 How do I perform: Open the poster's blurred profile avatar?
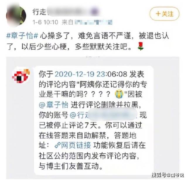click(x=16, y=16)
